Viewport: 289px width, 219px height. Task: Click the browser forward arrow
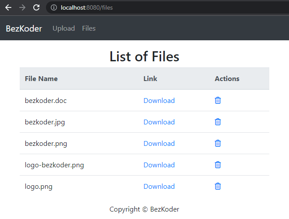click(22, 7)
